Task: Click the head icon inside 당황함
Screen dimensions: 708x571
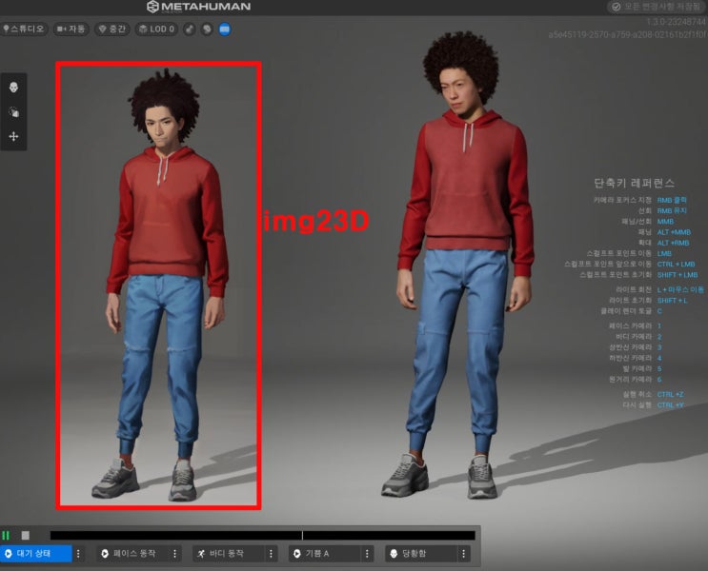Action: coord(394,554)
